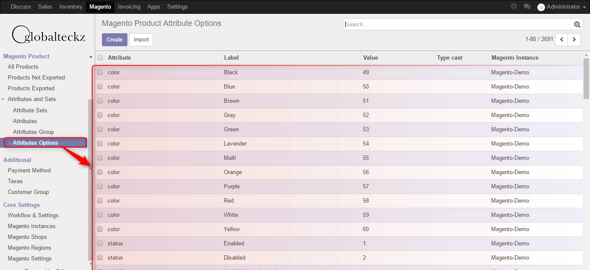Viewport: 590px width, 270px height.
Task: Toggle the select-all checkbox in the header
Action: (x=100, y=57)
